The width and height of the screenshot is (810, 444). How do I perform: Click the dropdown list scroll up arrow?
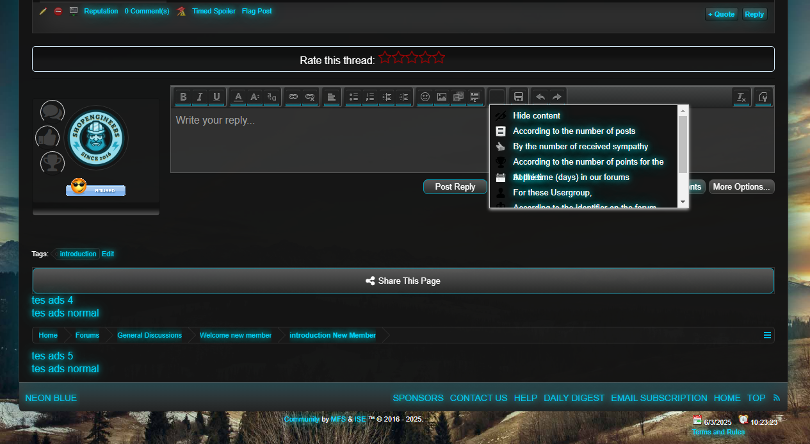pyautogui.click(x=683, y=110)
